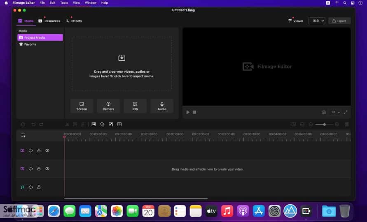Image resolution: width=367 pixels, height=222 pixels.
Task: Switch to the Effects tab
Action: [x=73, y=21]
